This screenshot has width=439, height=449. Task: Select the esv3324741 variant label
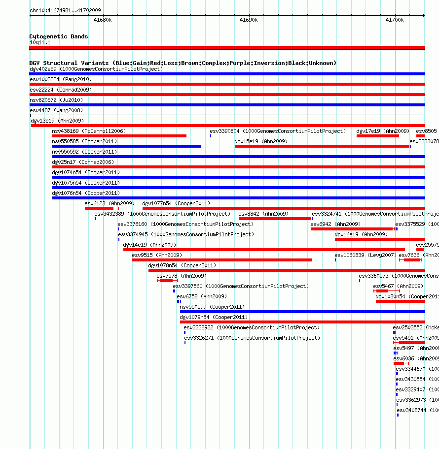[x=375, y=214]
